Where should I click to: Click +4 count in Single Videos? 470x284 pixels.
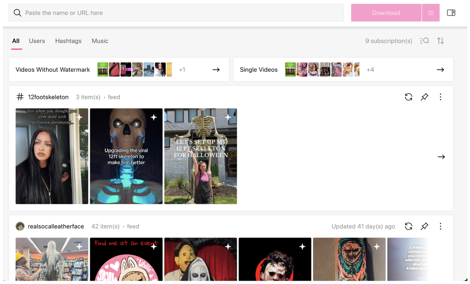pos(370,70)
